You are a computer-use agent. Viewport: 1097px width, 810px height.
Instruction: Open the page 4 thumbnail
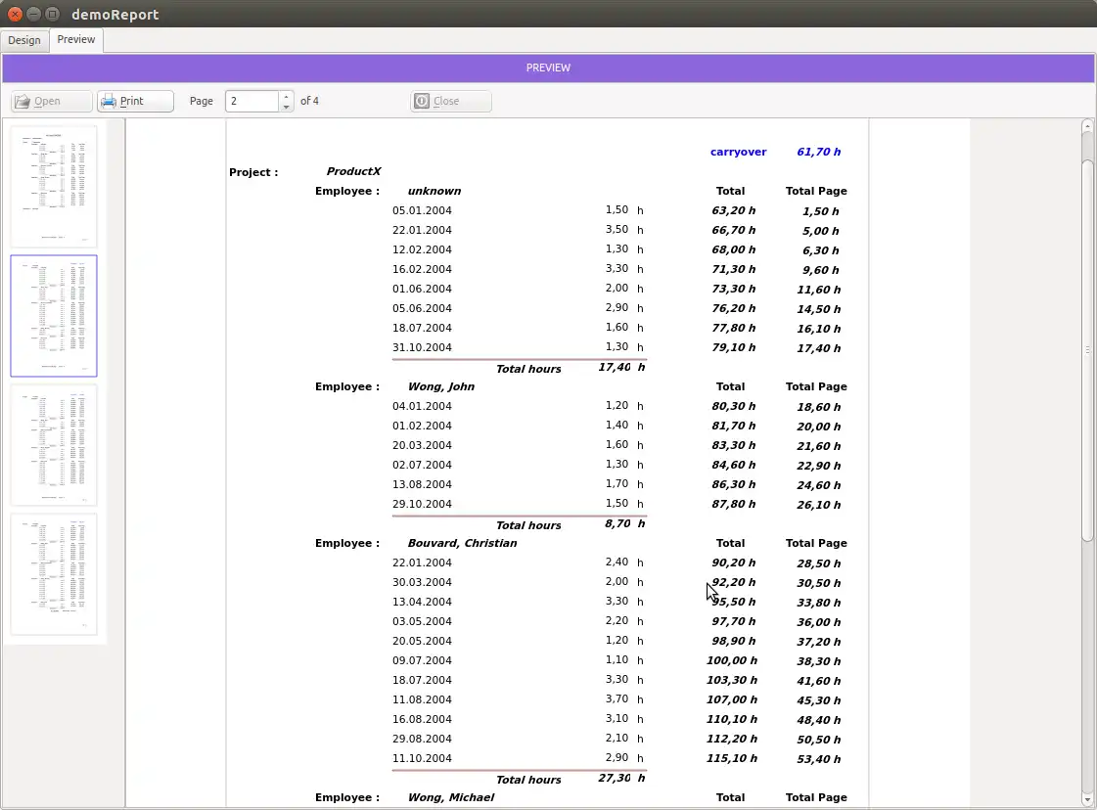pos(54,574)
